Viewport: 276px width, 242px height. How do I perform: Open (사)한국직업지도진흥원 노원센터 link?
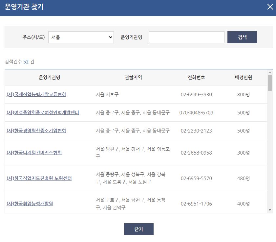click(39, 178)
